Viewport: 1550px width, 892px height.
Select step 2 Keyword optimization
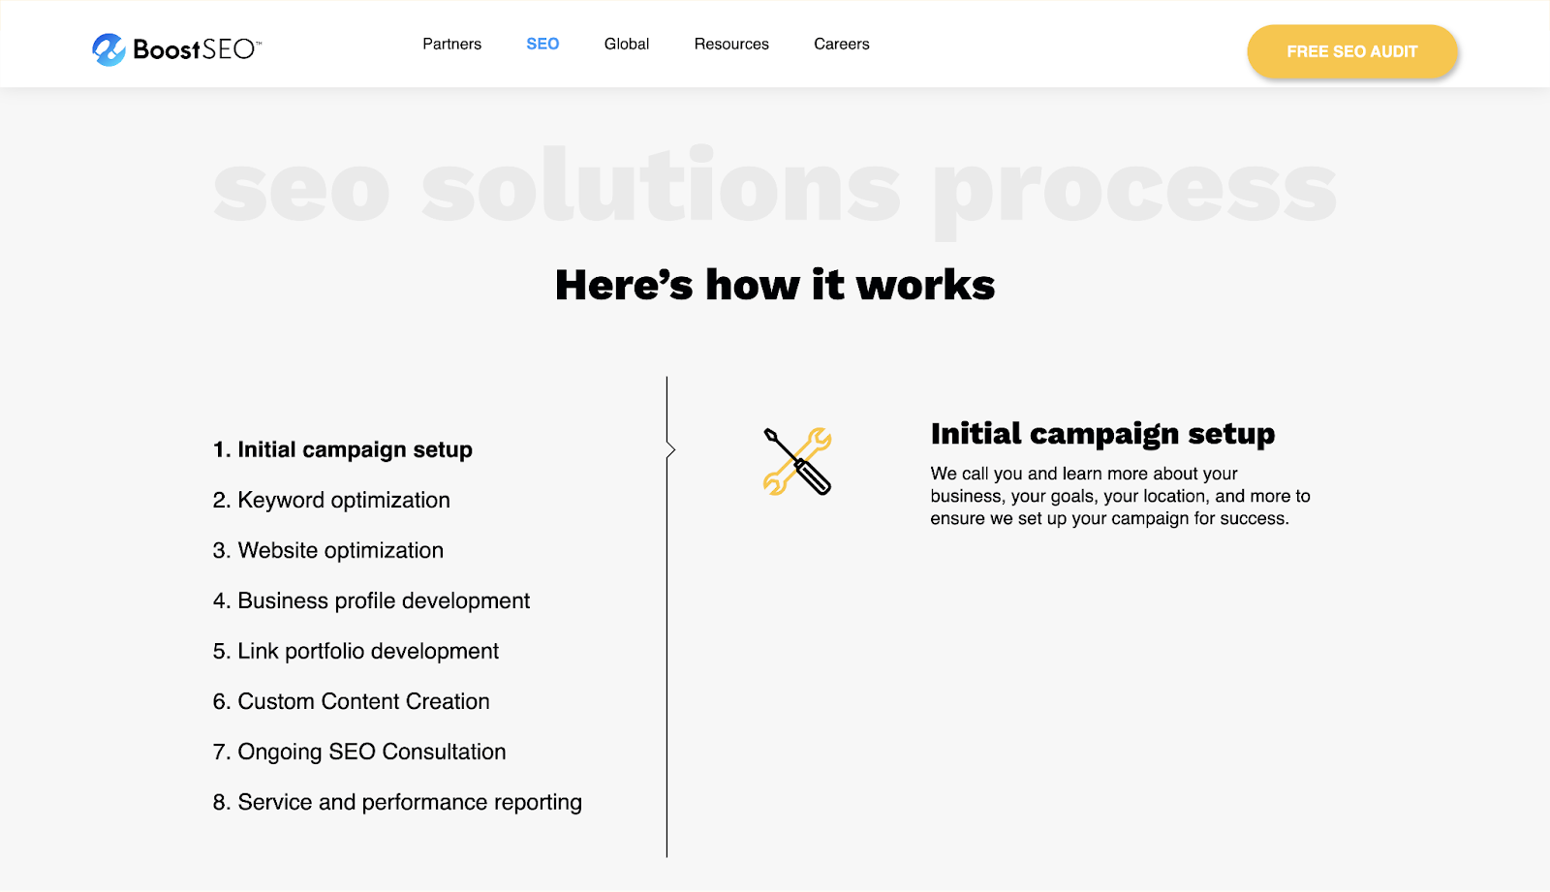pos(331,500)
